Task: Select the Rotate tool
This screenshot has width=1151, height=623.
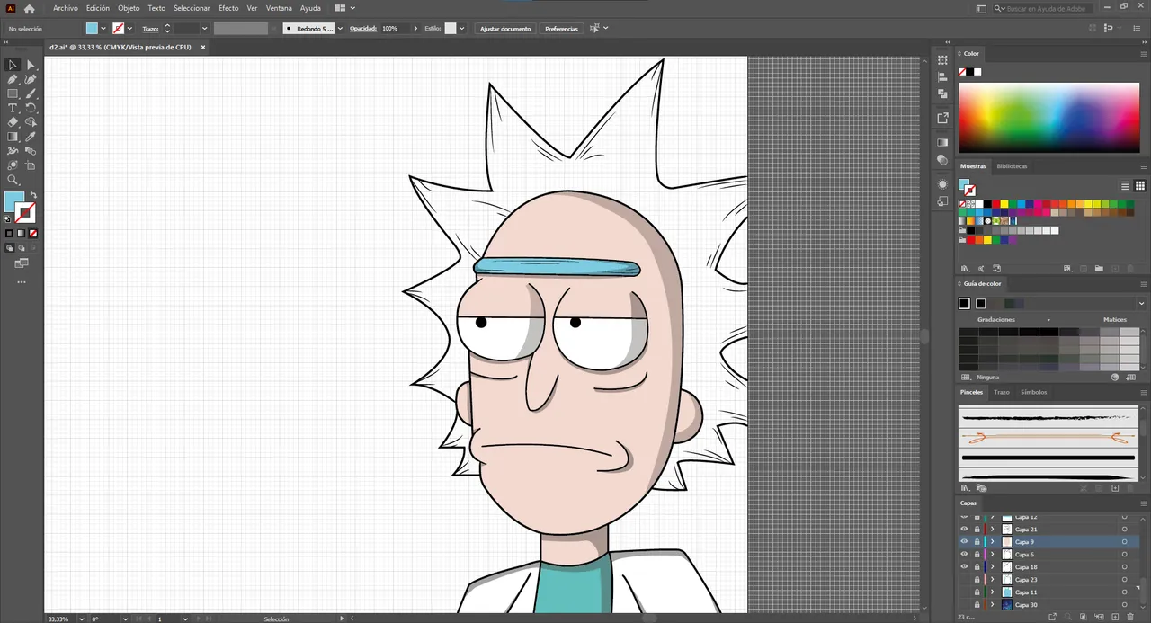Action: point(31,108)
